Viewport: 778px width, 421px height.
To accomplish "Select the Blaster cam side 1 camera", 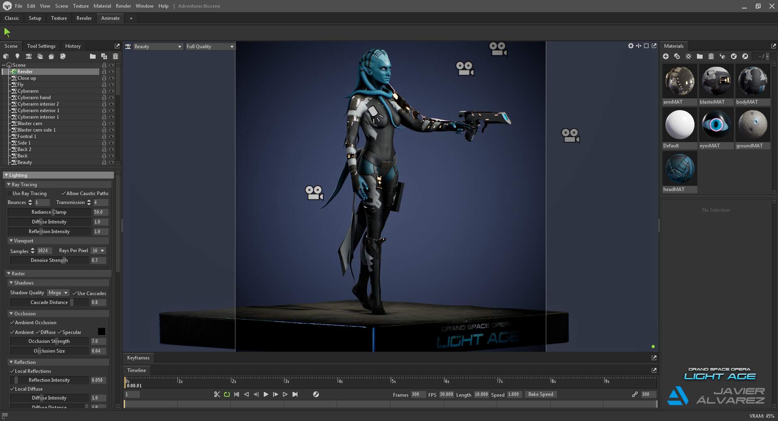I will [36, 130].
